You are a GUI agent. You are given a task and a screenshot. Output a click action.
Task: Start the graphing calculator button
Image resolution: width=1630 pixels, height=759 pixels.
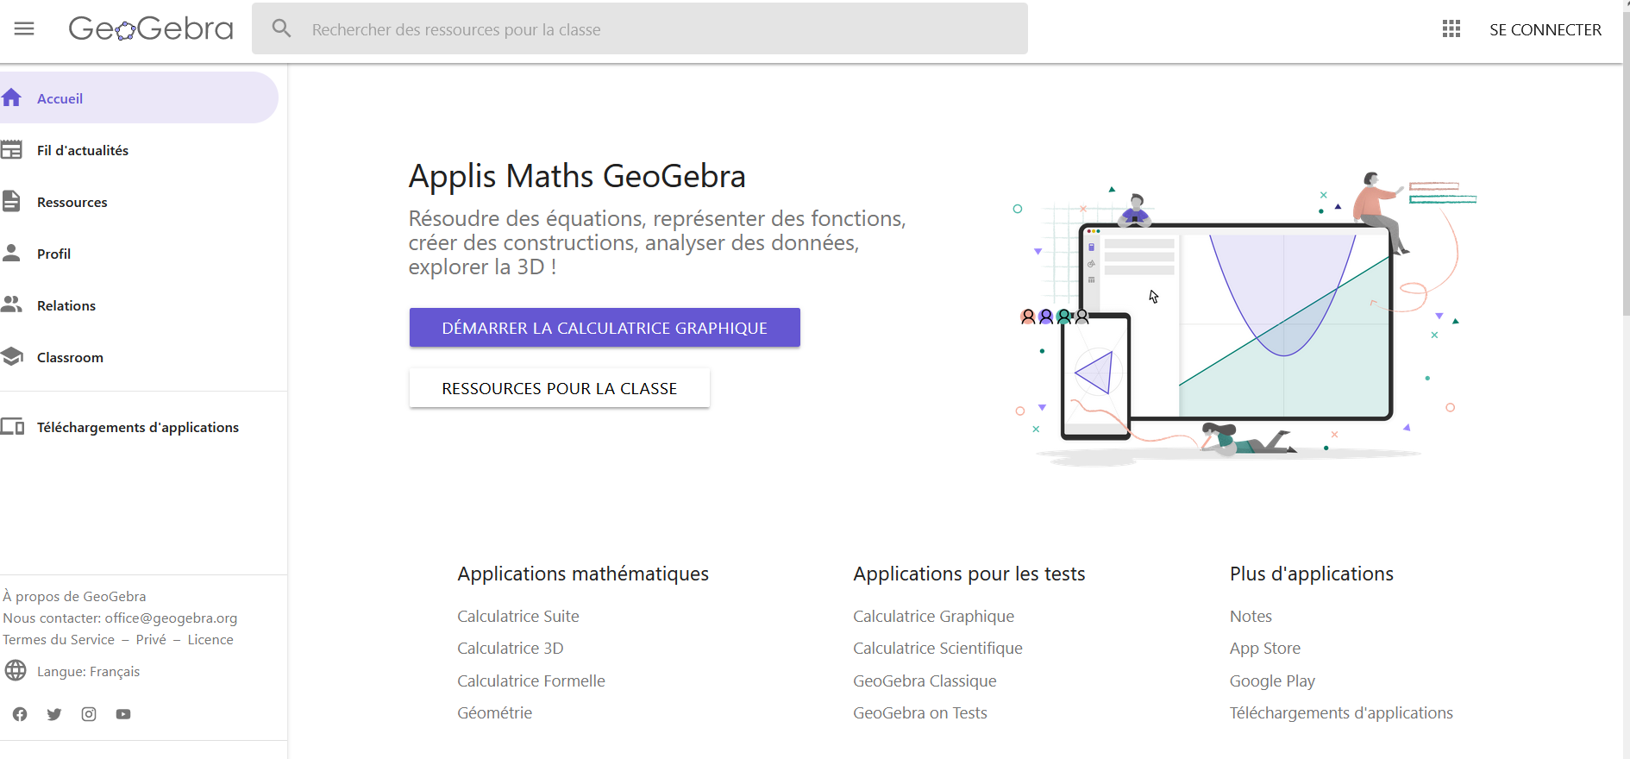(x=605, y=328)
